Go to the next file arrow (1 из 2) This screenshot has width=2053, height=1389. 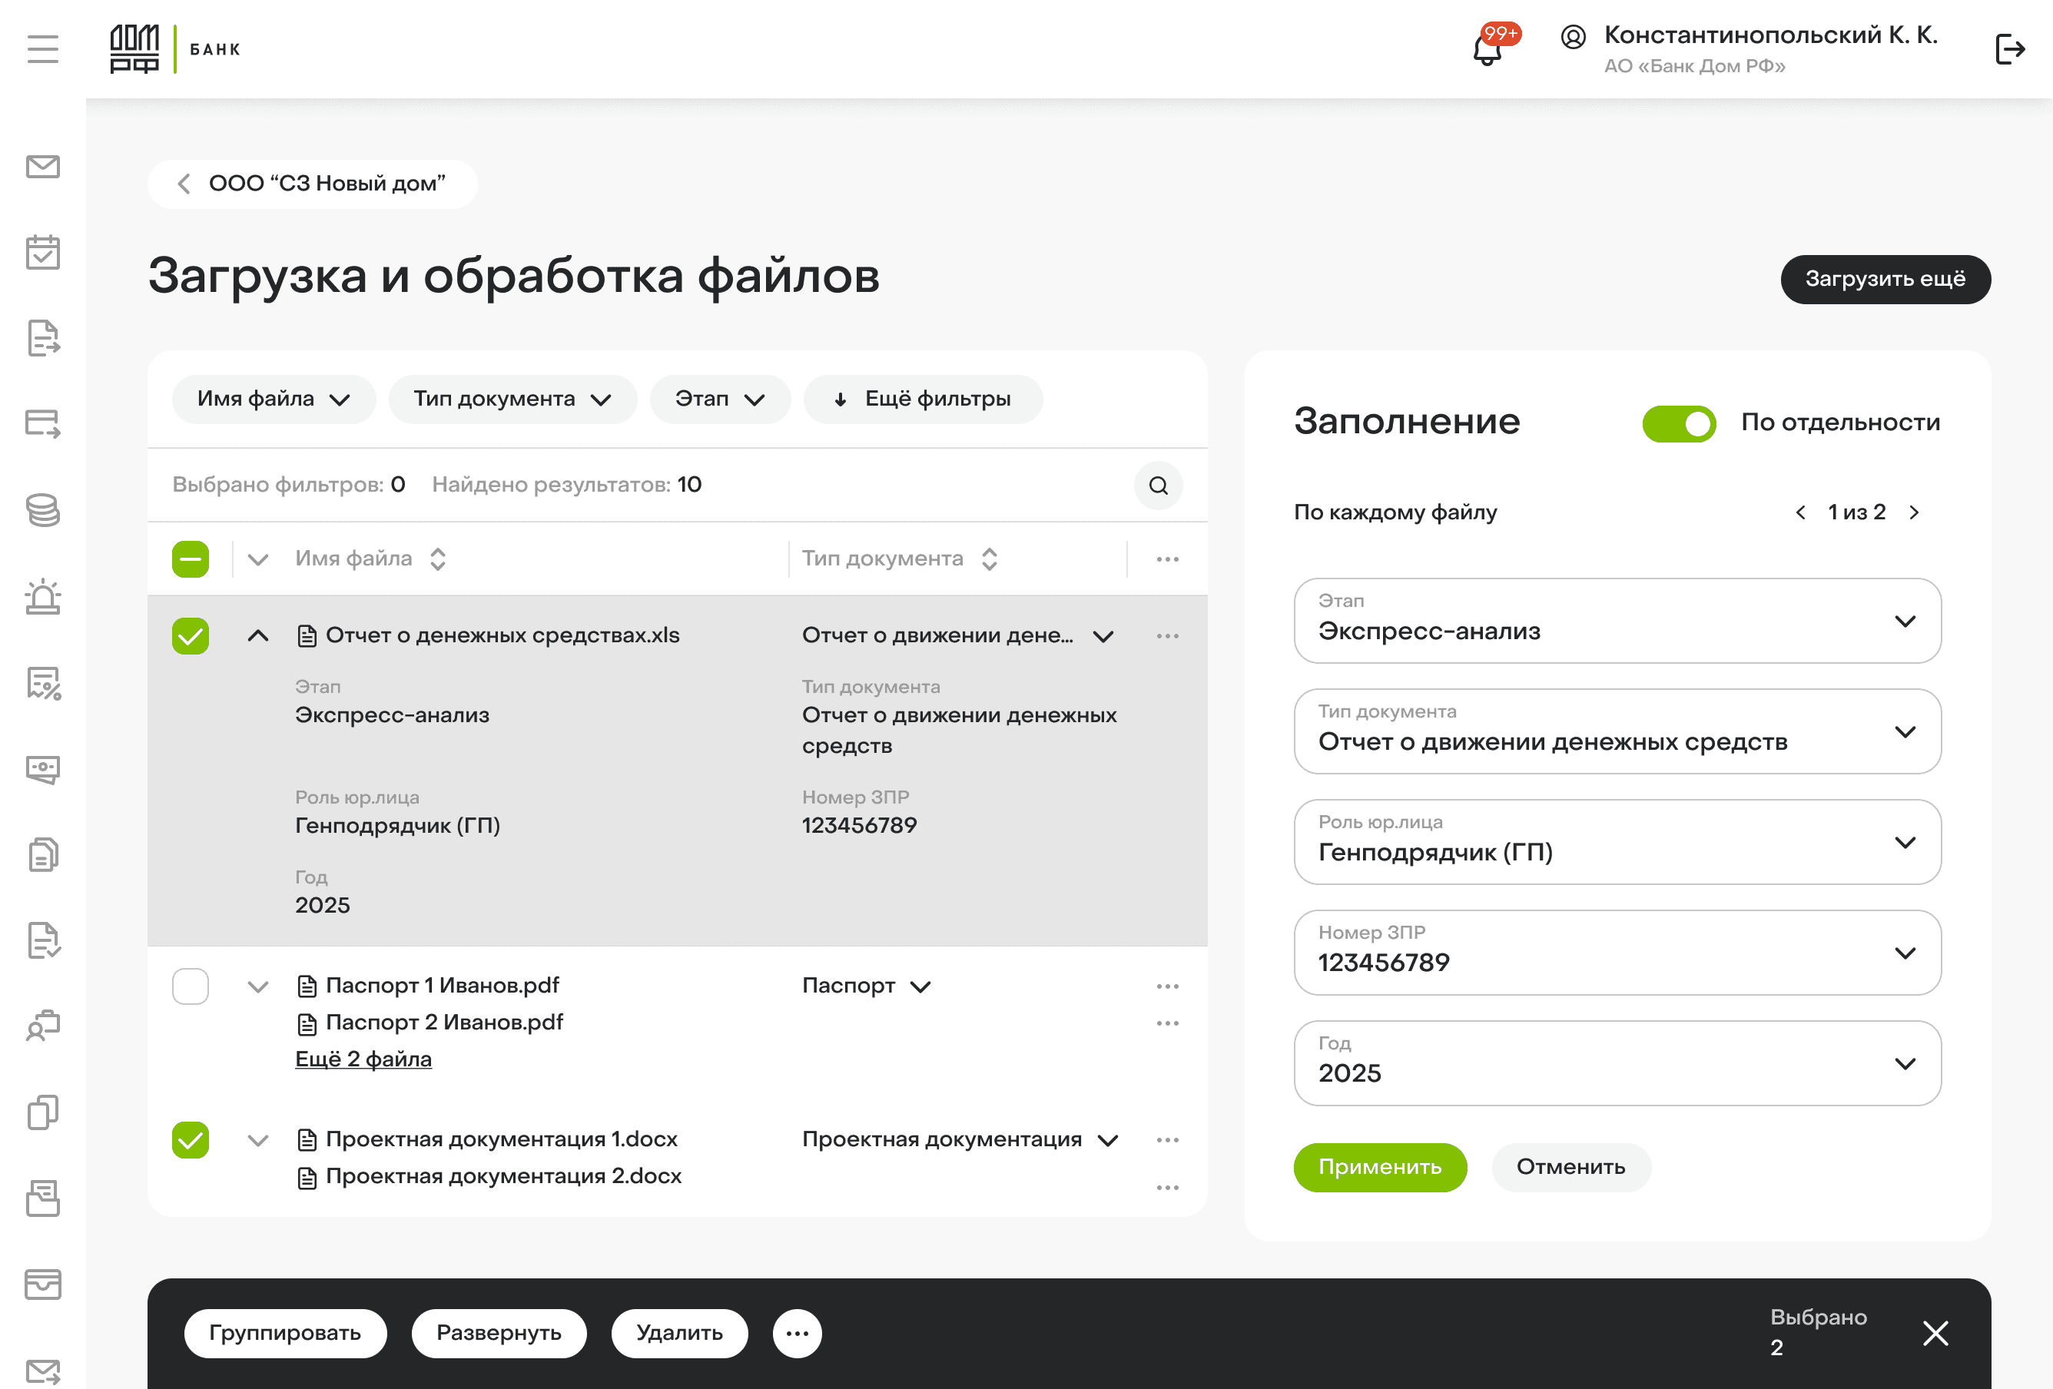(x=1913, y=512)
